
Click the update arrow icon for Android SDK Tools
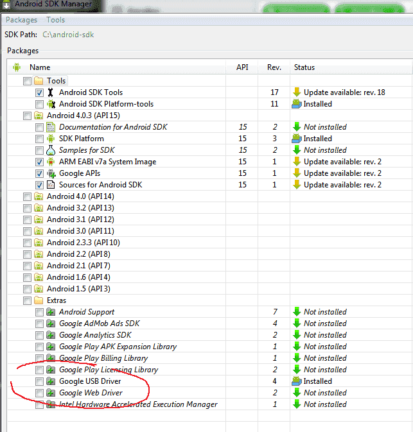click(297, 92)
